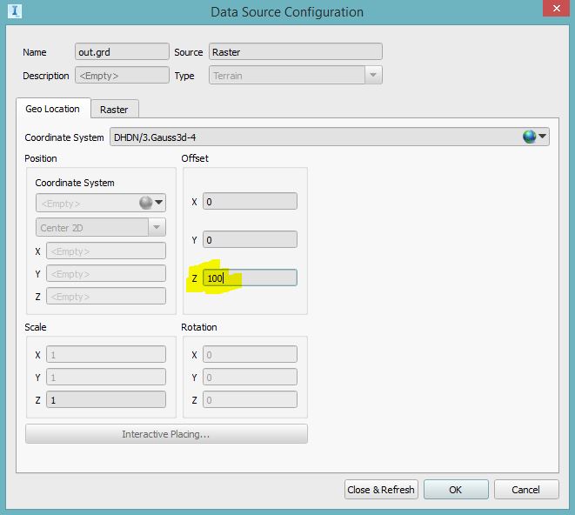575x515 pixels.
Task: Open the Position Coordinate System Empty combo
Action: point(101,203)
